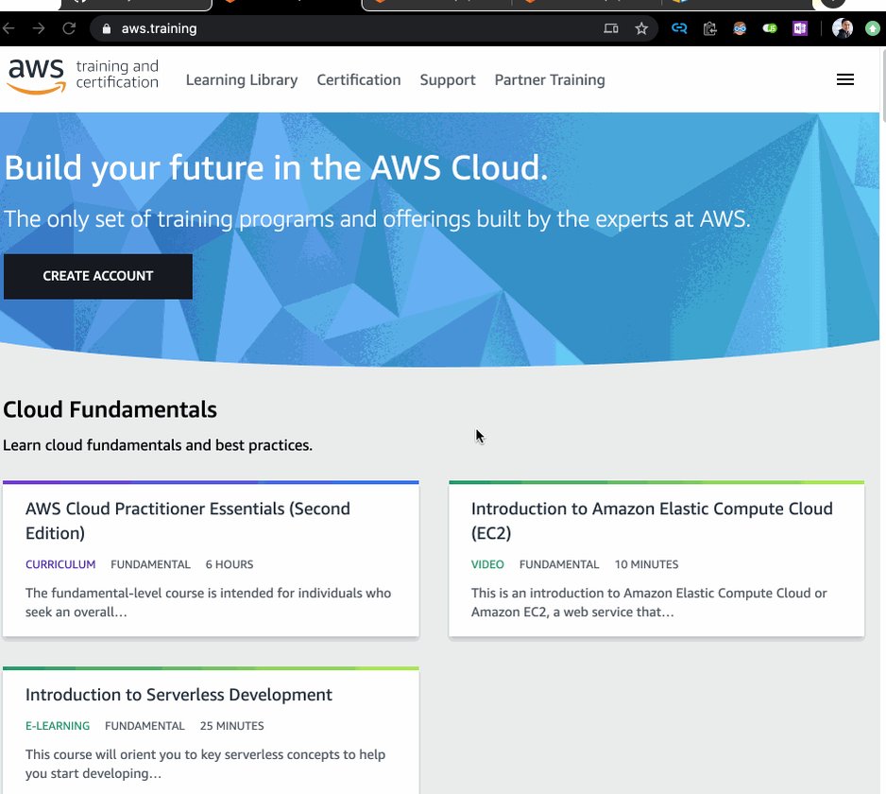
Task: Click the Serverless card description text
Action: pos(205,764)
